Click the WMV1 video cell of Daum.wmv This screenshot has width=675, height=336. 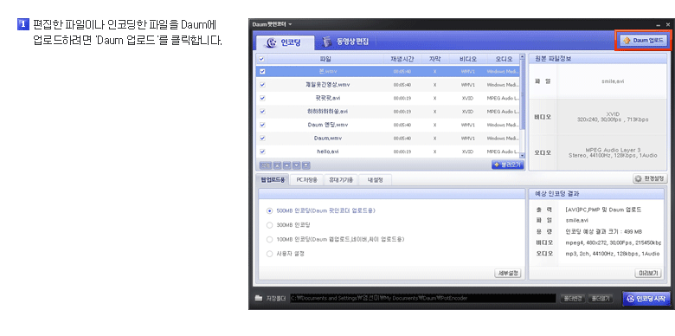pos(468,139)
